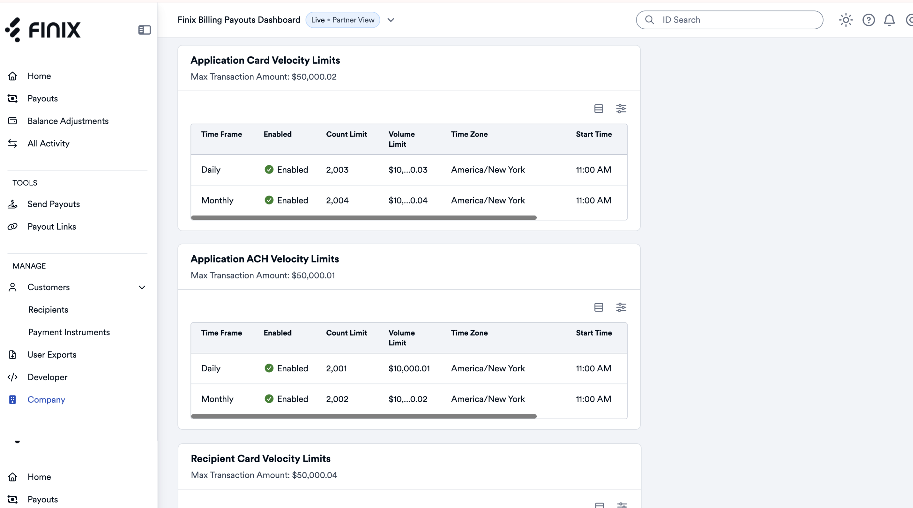Click the ACH table horizontal scrollbar
Screen dimensions: 913x508
point(364,416)
